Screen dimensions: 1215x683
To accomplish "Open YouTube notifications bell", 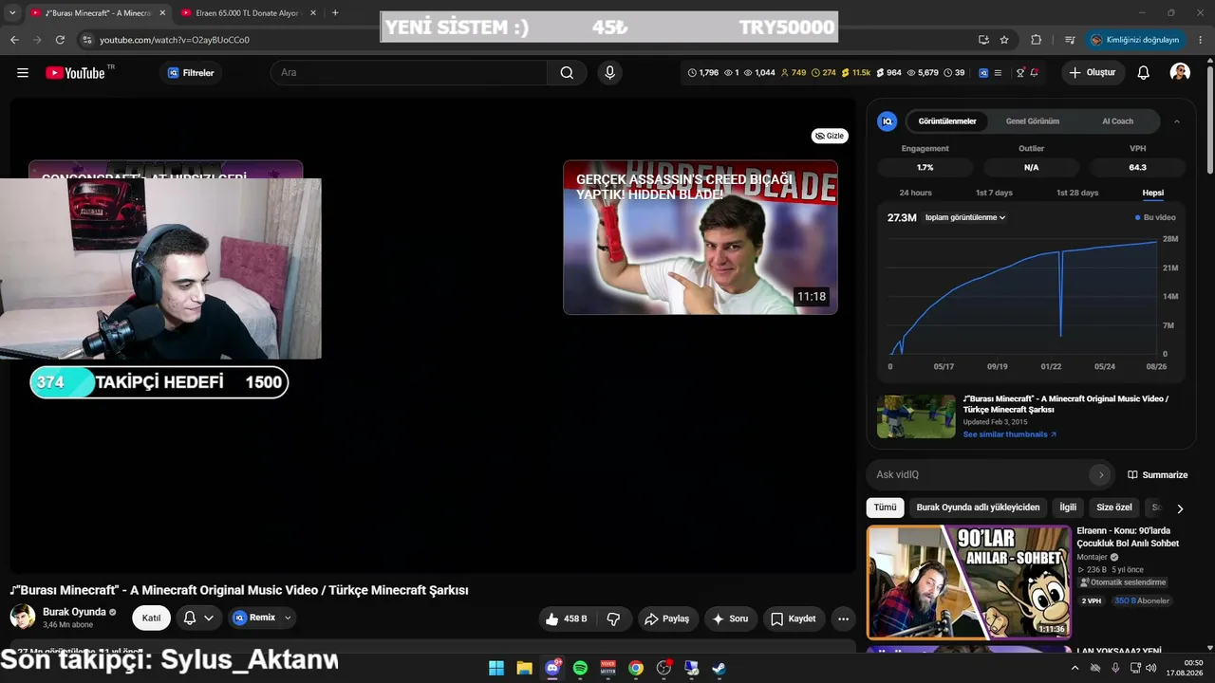I will pos(1144,73).
